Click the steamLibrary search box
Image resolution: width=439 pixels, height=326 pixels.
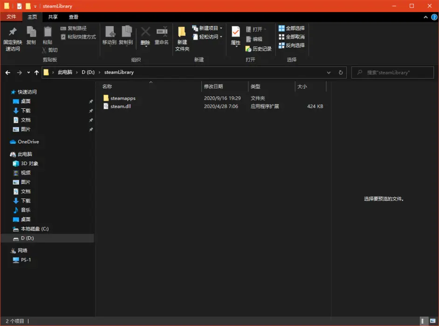pos(392,73)
